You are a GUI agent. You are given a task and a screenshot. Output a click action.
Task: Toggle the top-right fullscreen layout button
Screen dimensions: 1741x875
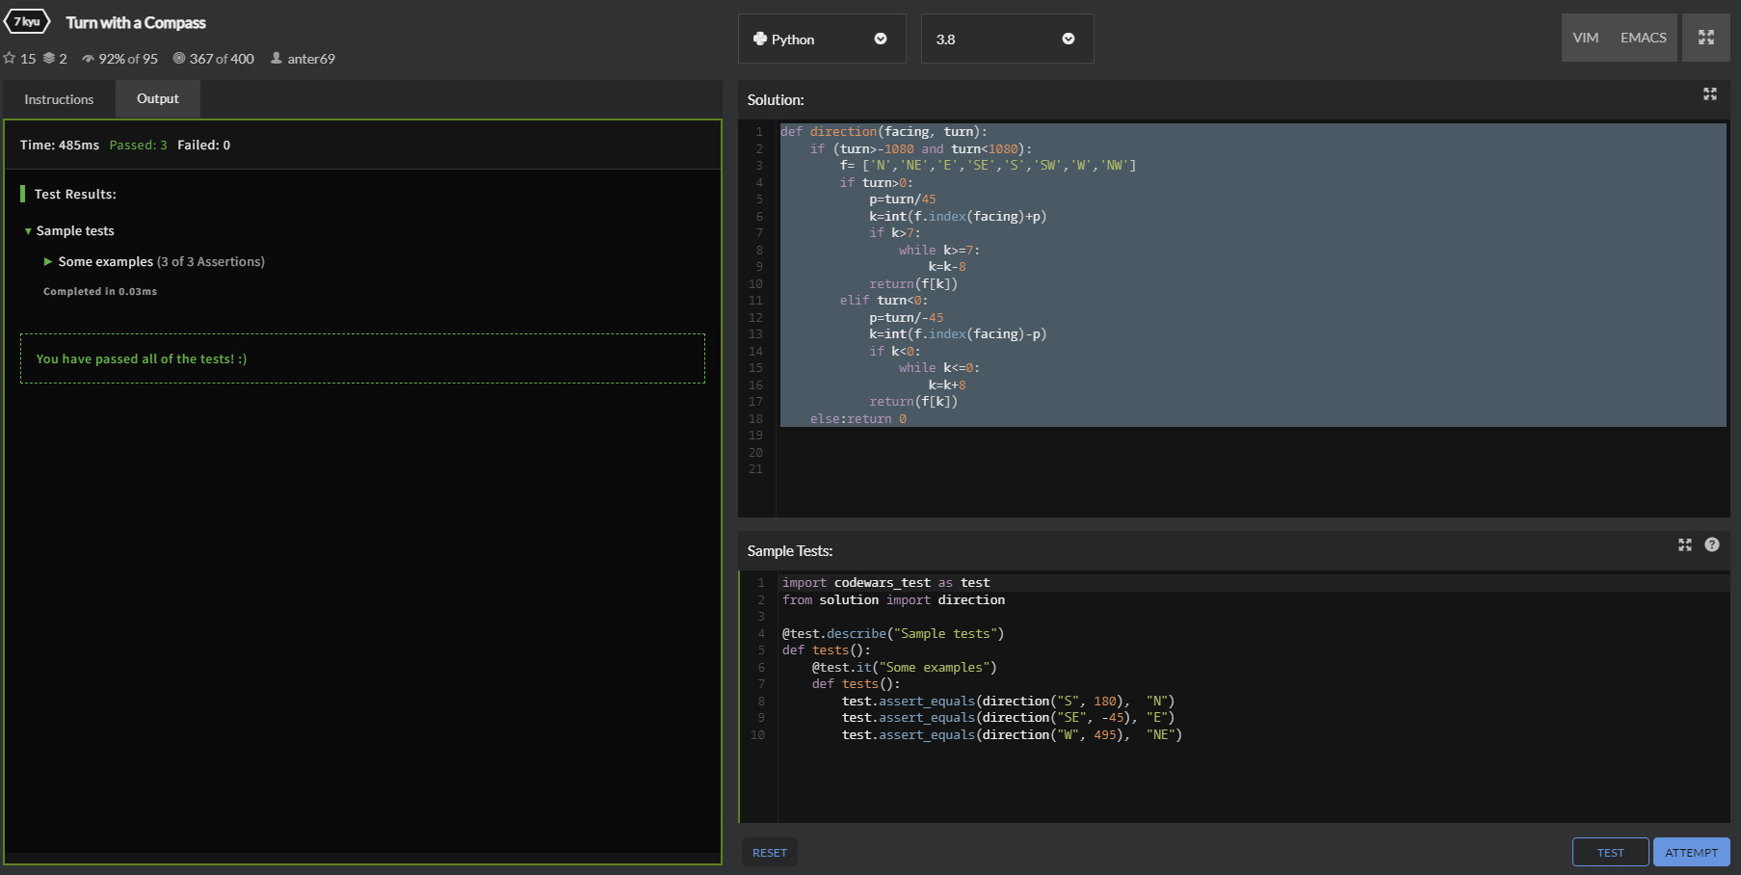click(x=1705, y=38)
